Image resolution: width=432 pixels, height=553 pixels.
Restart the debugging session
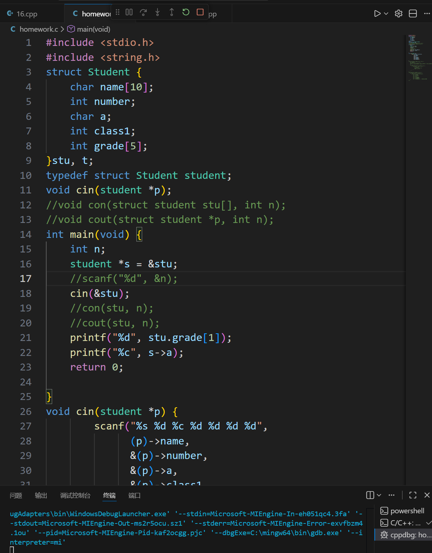coord(186,12)
